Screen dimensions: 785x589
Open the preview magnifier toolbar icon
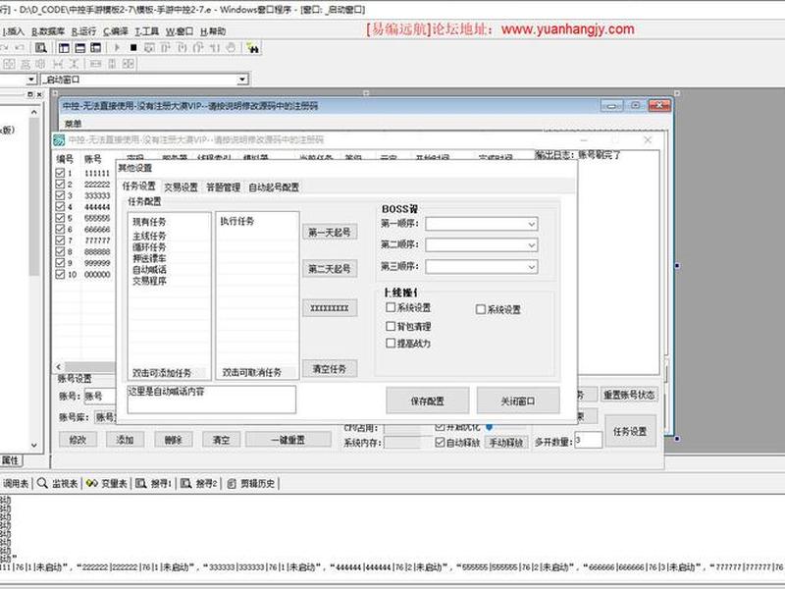pos(40,47)
